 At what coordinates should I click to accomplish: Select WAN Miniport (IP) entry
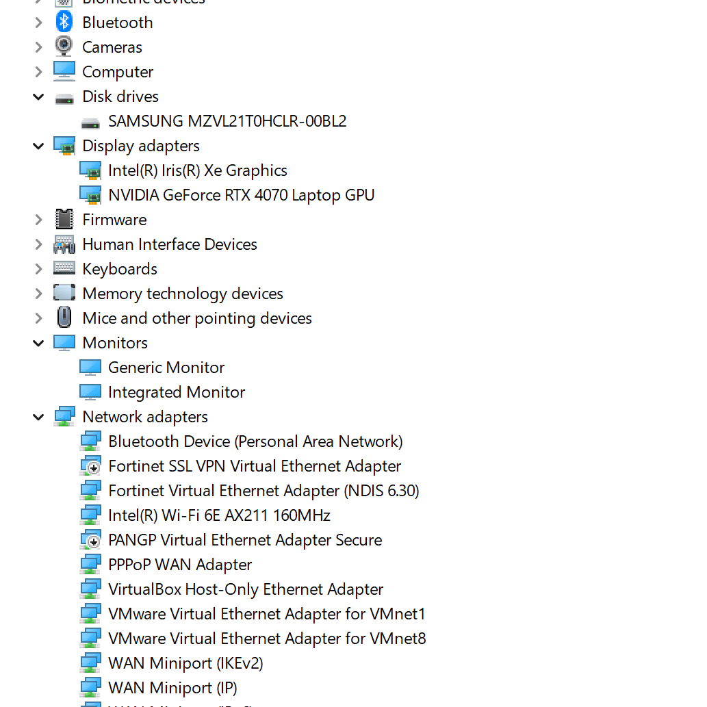(x=172, y=688)
